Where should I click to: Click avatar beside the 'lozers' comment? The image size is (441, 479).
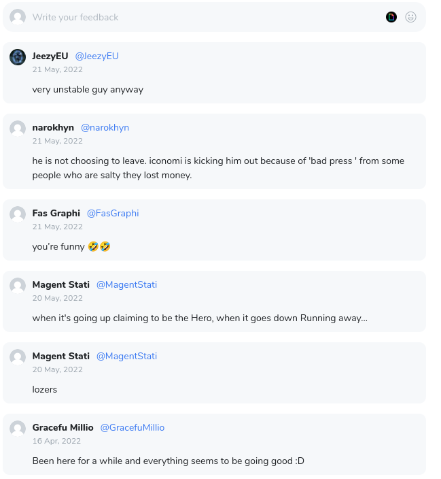[x=18, y=357]
